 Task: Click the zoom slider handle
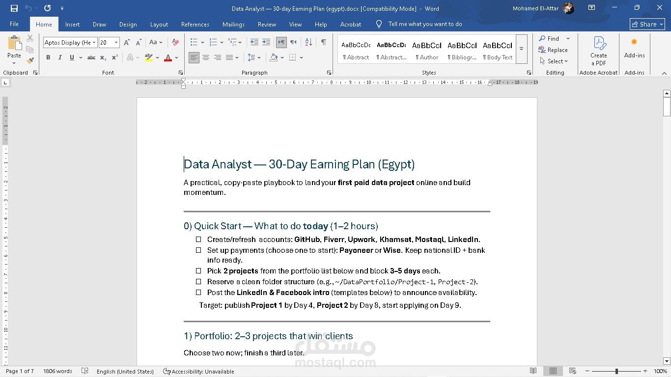(616, 371)
